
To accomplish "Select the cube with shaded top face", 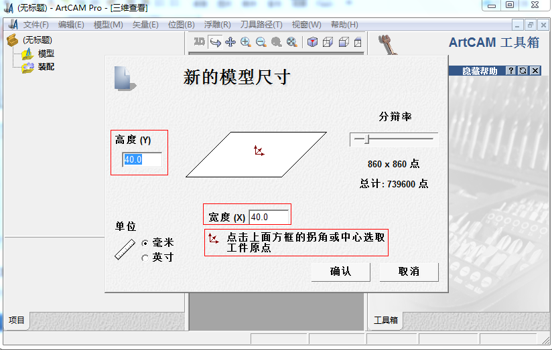I will point(358,42).
